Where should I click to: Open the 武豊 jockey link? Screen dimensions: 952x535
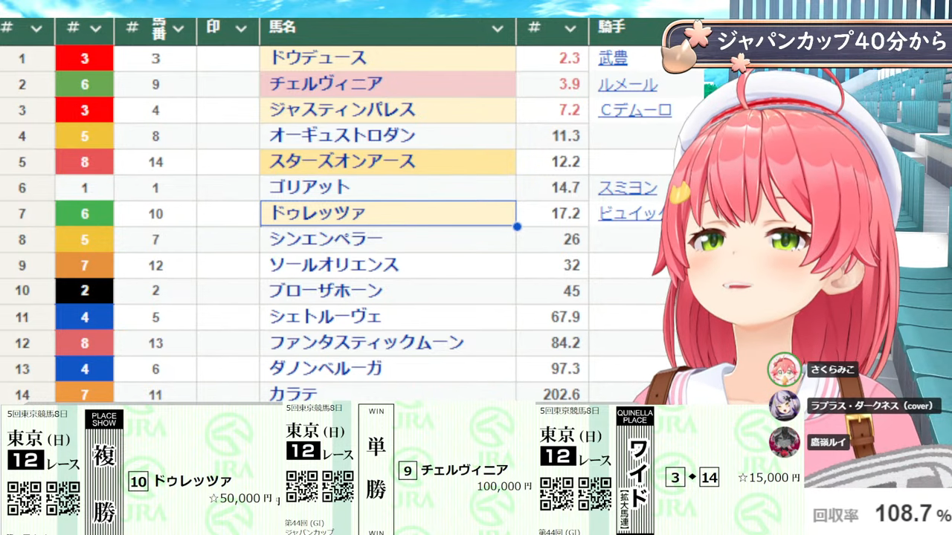(x=613, y=58)
